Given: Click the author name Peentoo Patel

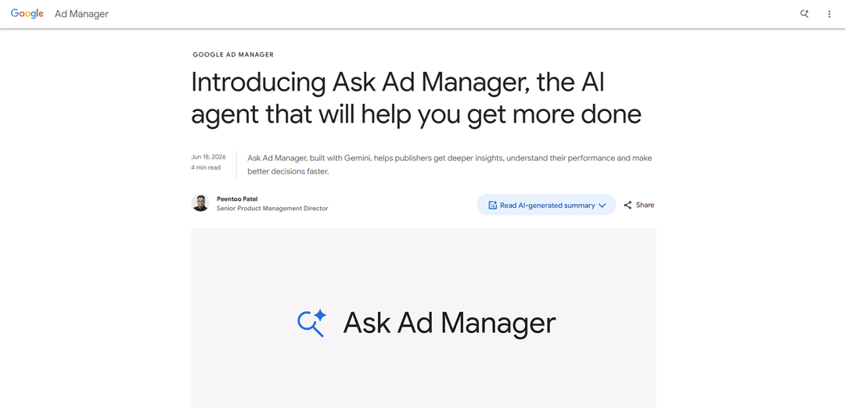Looking at the screenshot, I should tap(237, 199).
